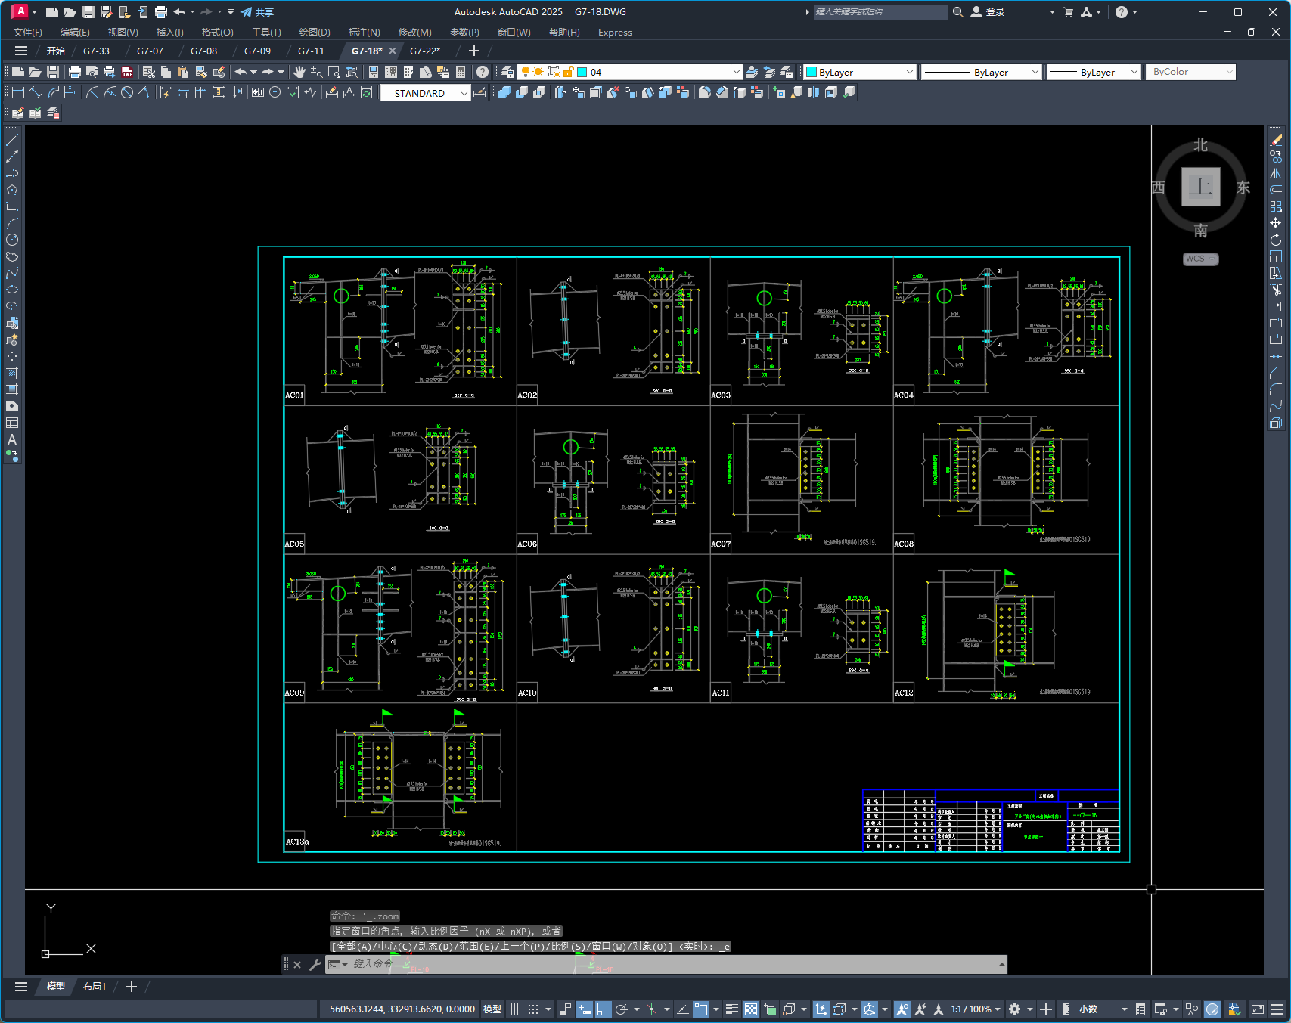Open the 标注(N) menu
Image resolution: width=1291 pixels, height=1023 pixels.
pos(365,32)
